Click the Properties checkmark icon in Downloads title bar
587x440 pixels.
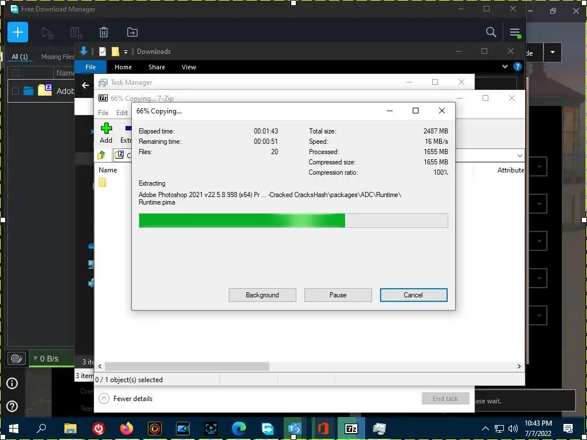pos(103,52)
